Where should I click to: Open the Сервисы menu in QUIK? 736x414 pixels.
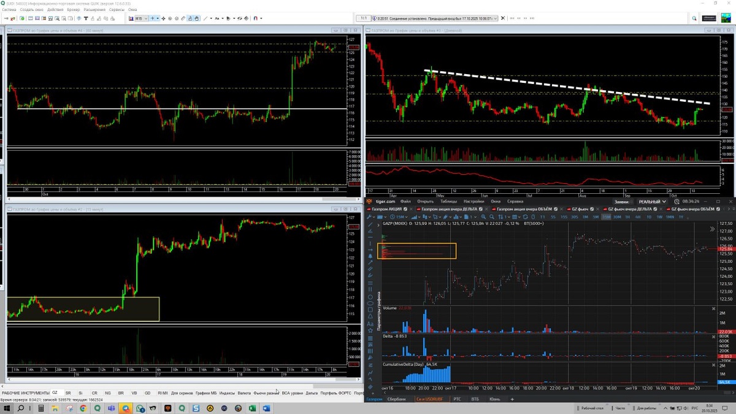click(117, 10)
